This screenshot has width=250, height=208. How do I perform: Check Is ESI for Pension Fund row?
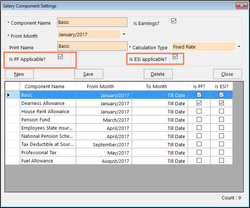[x=221, y=119]
